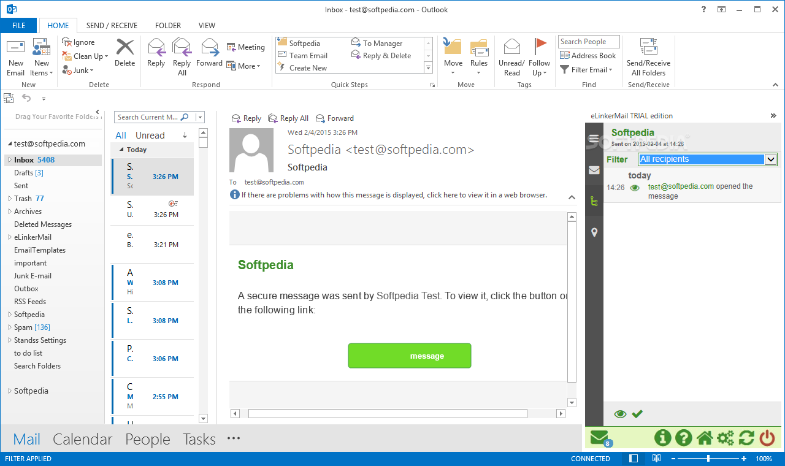Image resolution: width=785 pixels, height=466 pixels.
Task: Expand the Archives folder
Action: pos(9,212)
